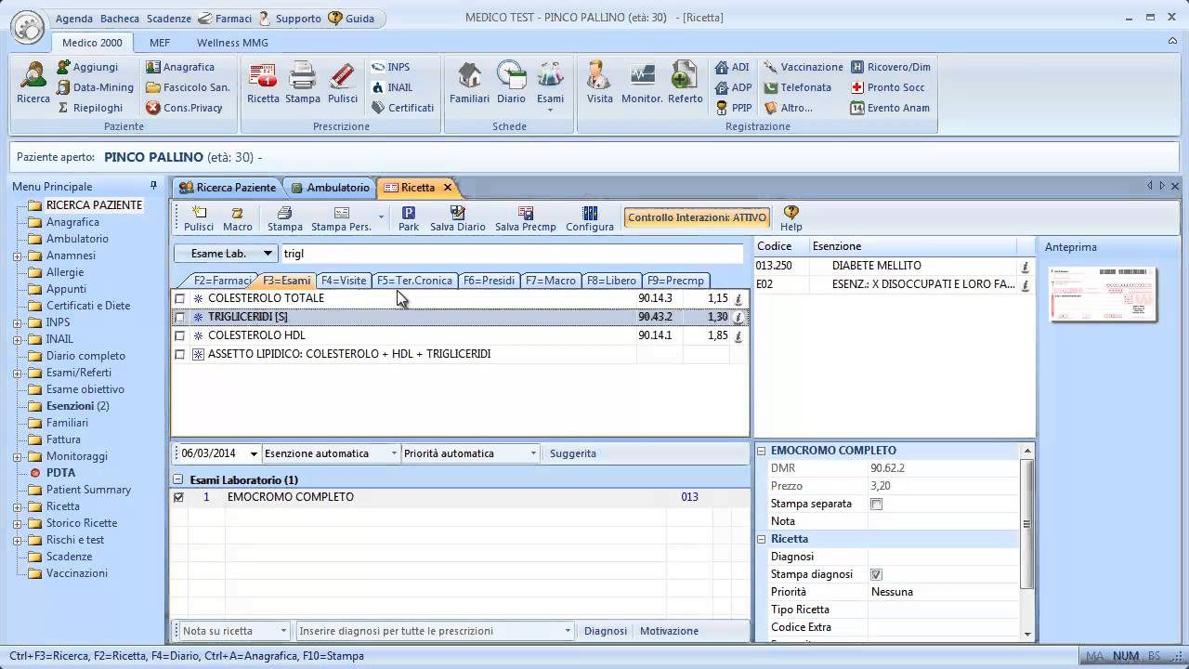Open ADI registration item
The width and height of the screenshot is (1189, 669).
[x=732, y=67]
